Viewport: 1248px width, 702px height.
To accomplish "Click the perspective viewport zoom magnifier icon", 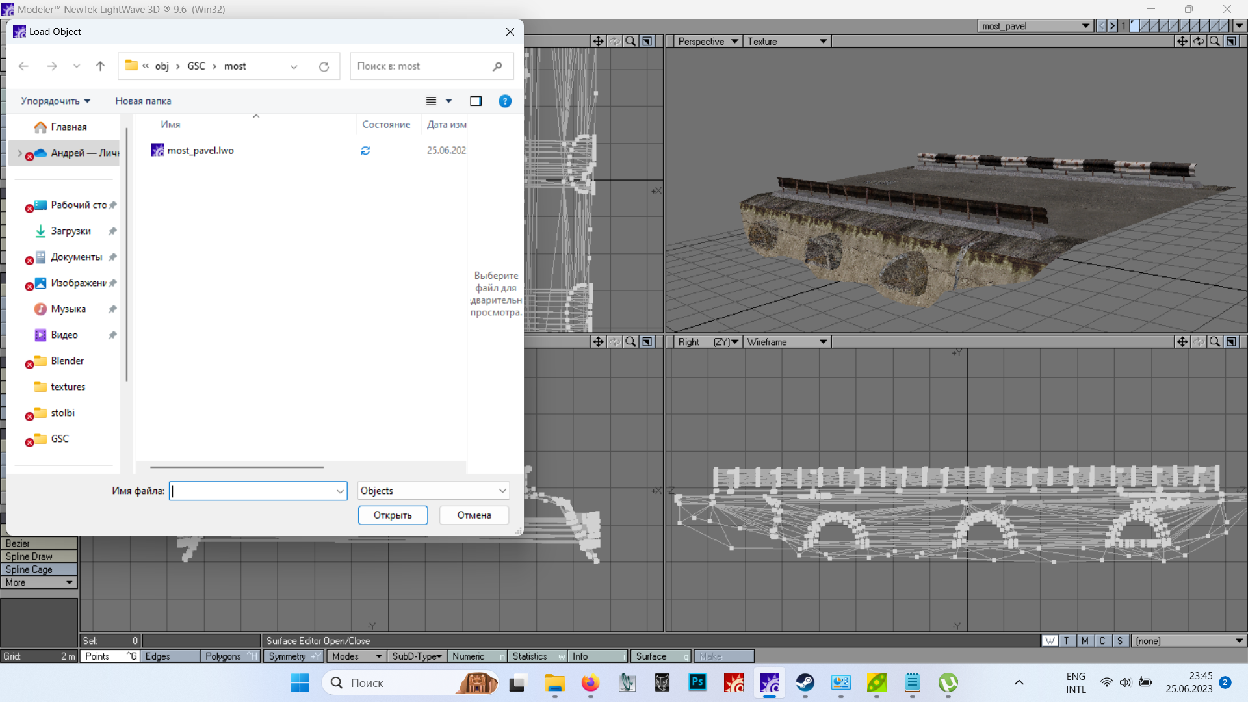I will 1215,42.
